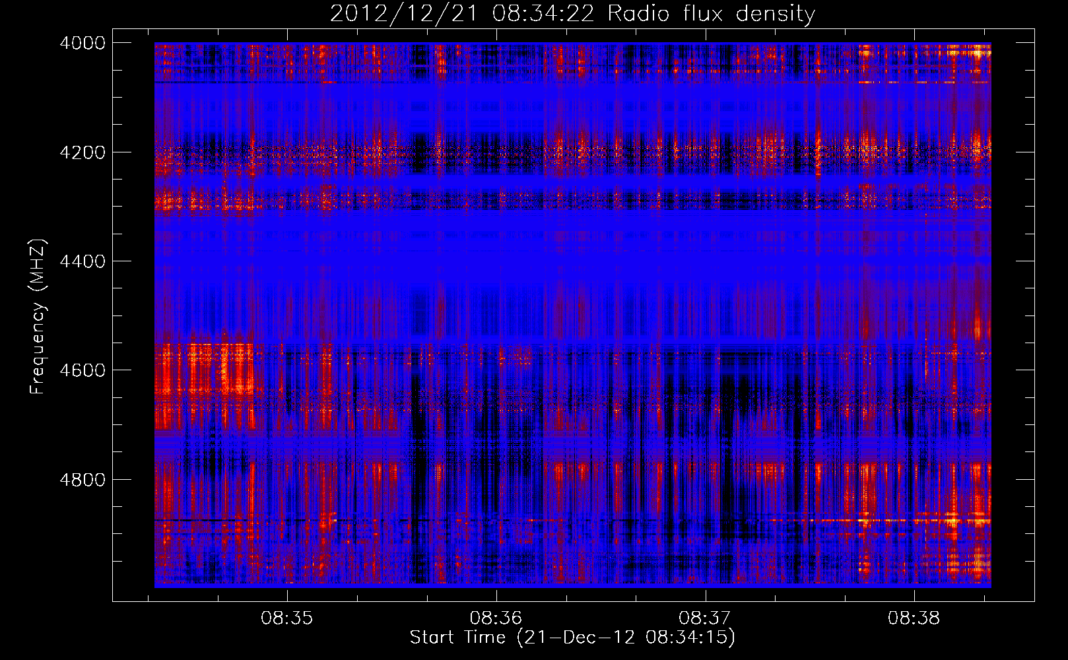Click the 4800 frequency axis label
Screen dimensions: 1068x660
click(83, 479)
